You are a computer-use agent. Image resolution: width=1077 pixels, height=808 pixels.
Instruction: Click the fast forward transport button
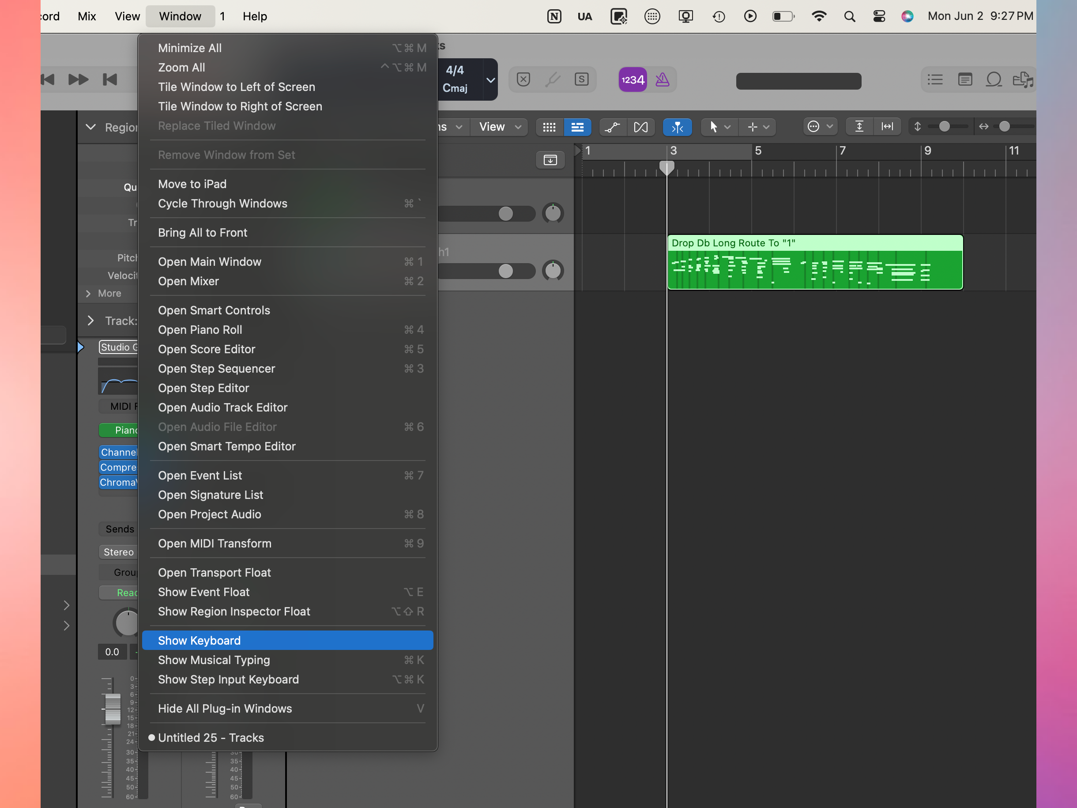coord(78,79)
